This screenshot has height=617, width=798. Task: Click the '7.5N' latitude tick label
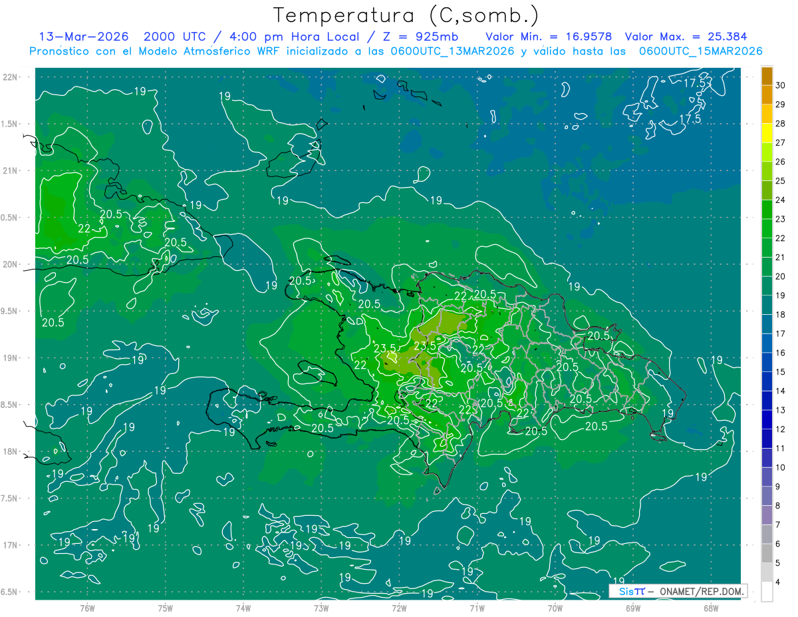[10, 499]
